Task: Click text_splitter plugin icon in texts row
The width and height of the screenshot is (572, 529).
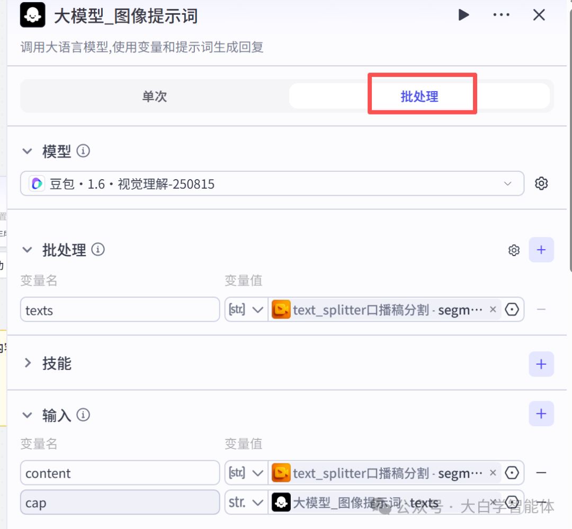Action: pyautogui.click(x=281, y=310)
